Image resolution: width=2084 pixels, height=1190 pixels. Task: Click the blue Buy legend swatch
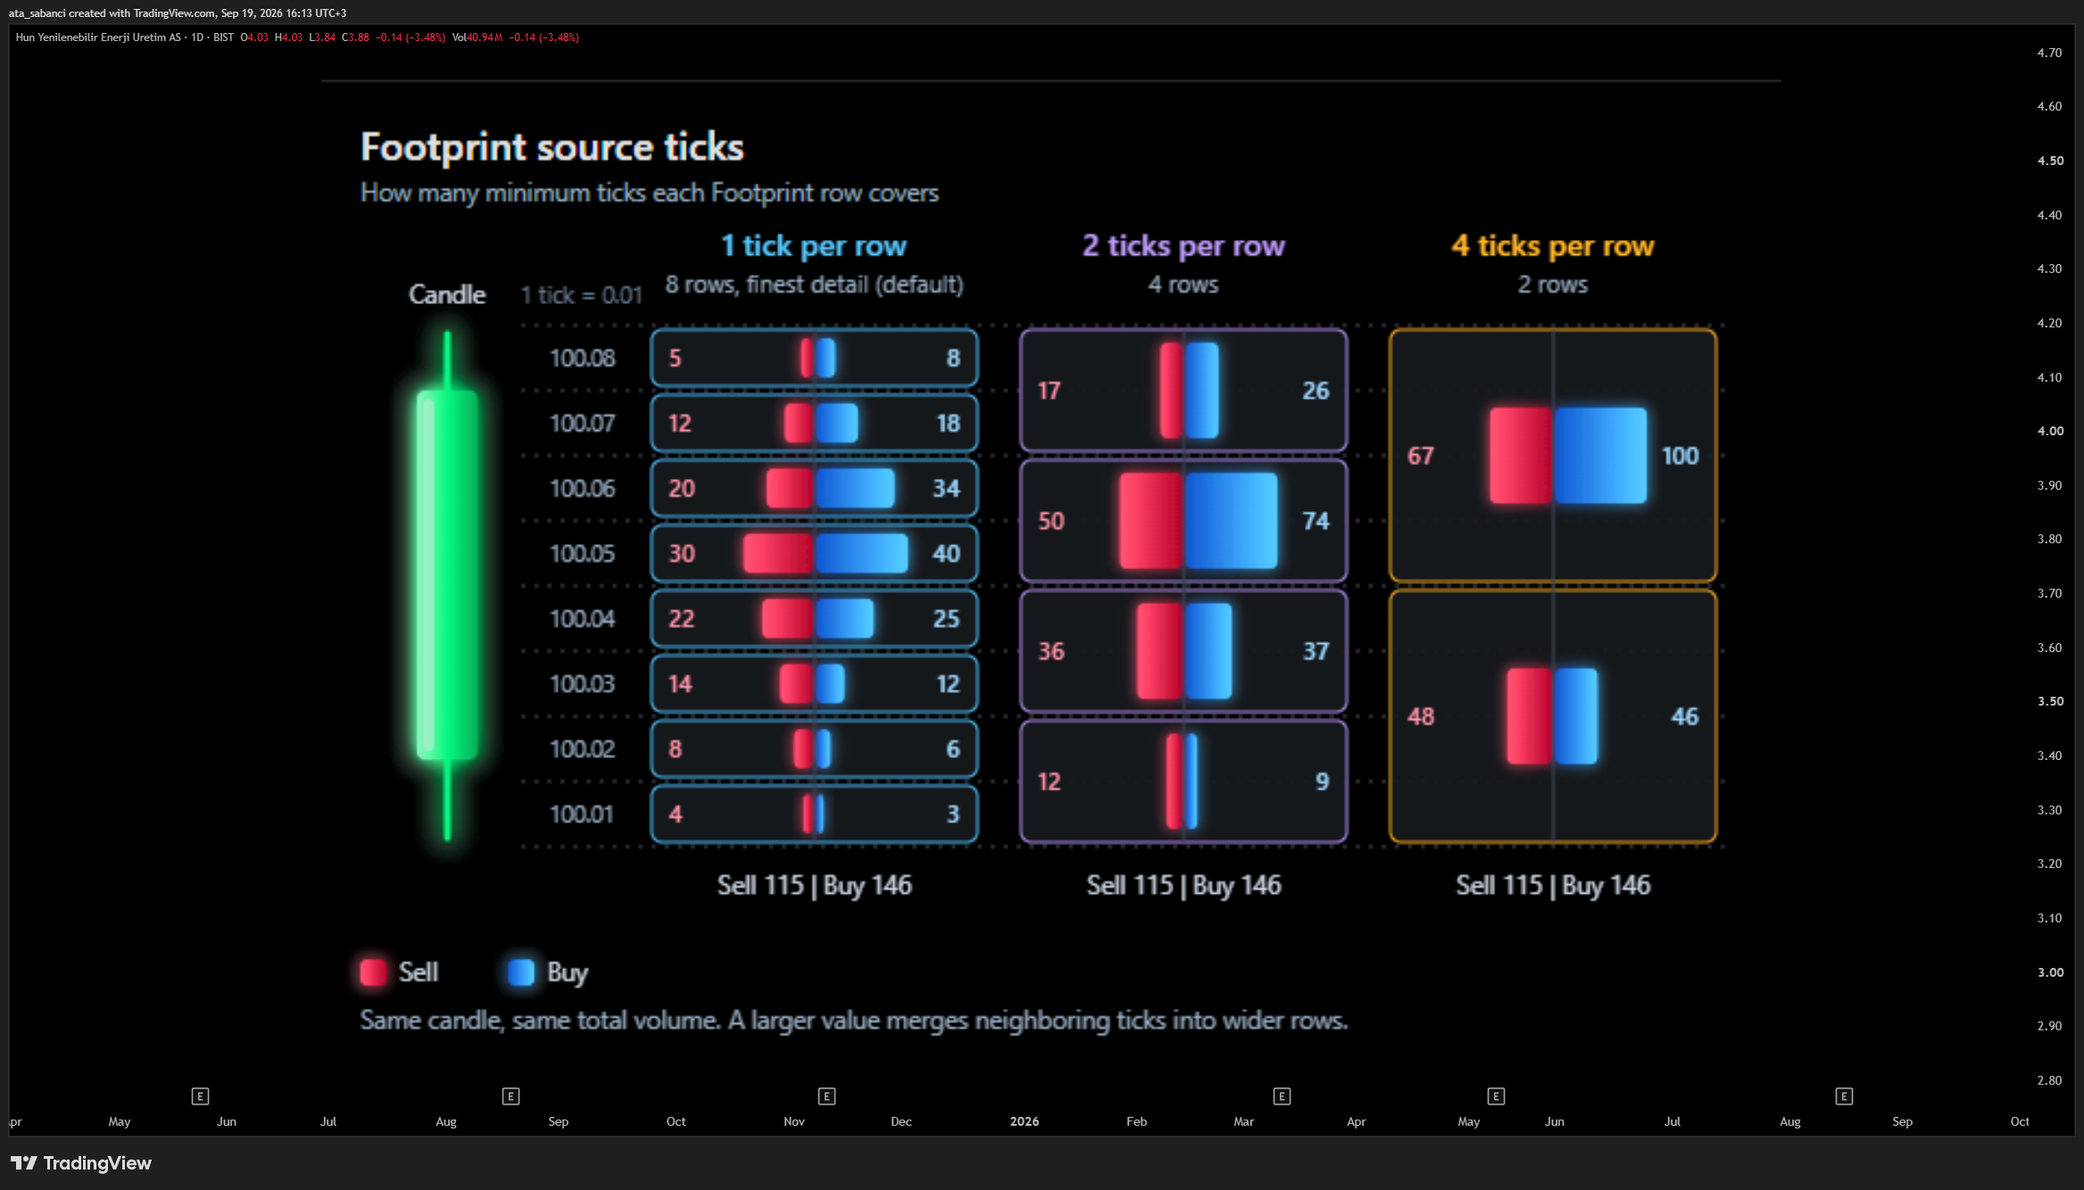(x=521, y=972)
